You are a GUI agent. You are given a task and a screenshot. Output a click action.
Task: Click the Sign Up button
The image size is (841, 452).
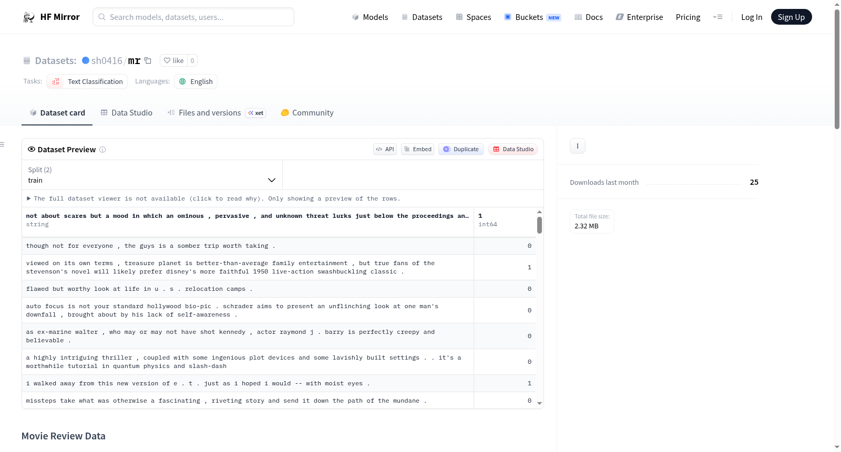pyautogui.click(x=791, y=17)
